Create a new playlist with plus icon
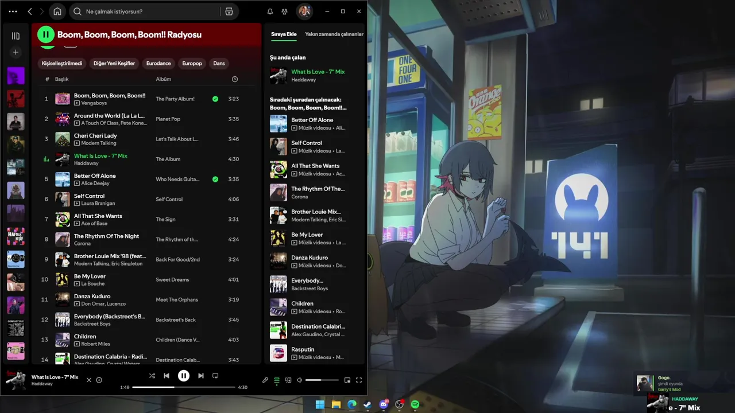This screenshot has height=413, width=735. (x=16, y=52)
